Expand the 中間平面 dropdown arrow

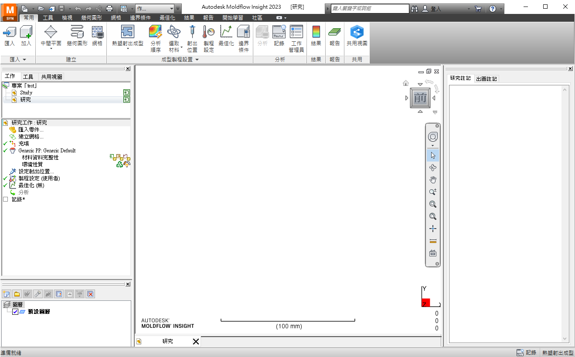51,49
